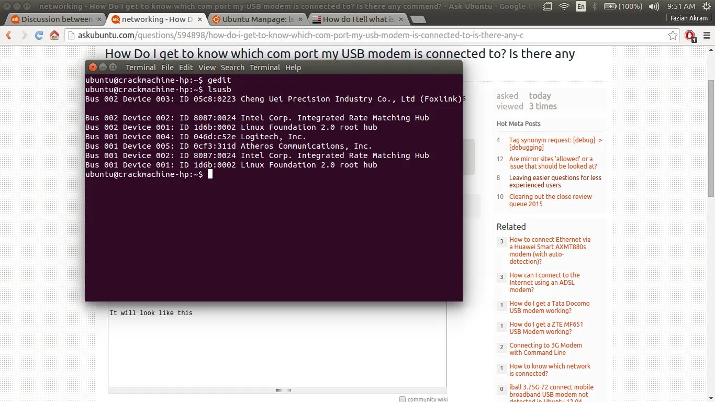Screen dimensions: 715x402
Task: Open related 'iball 3.75G-72' modem question
Action: 551,394
